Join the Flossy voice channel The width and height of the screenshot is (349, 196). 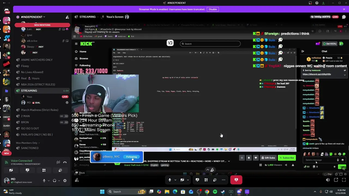click(42, 66)
